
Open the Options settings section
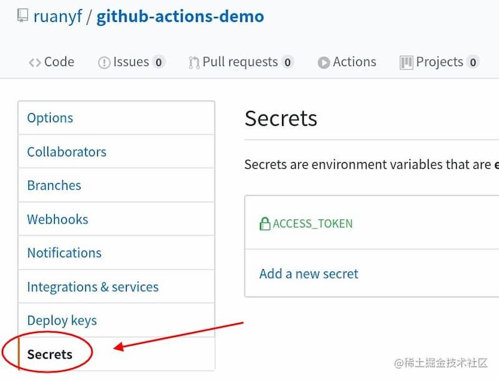pyautogui.click(x=50, y=118)
